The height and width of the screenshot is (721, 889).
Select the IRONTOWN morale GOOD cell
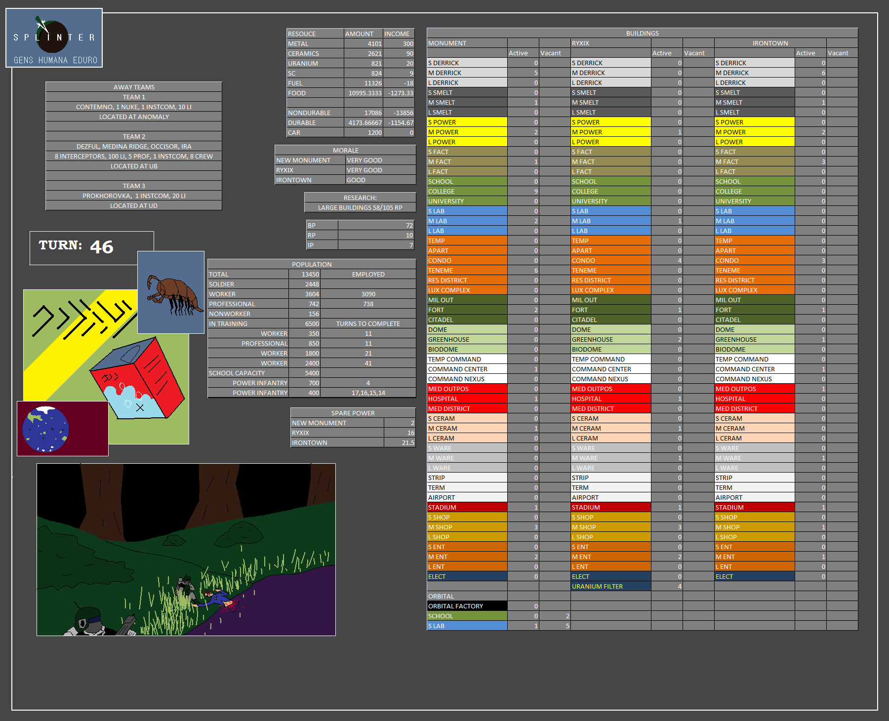pos(380,180)
